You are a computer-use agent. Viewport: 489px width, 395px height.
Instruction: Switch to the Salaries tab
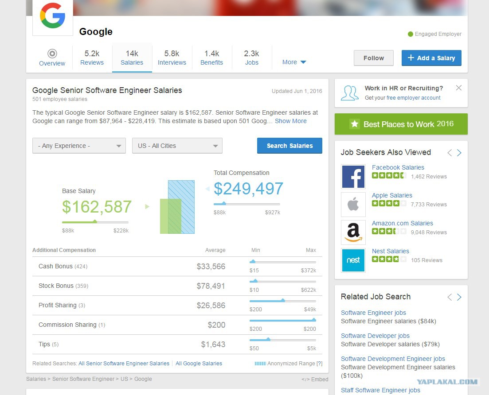[x=132, y=58]
